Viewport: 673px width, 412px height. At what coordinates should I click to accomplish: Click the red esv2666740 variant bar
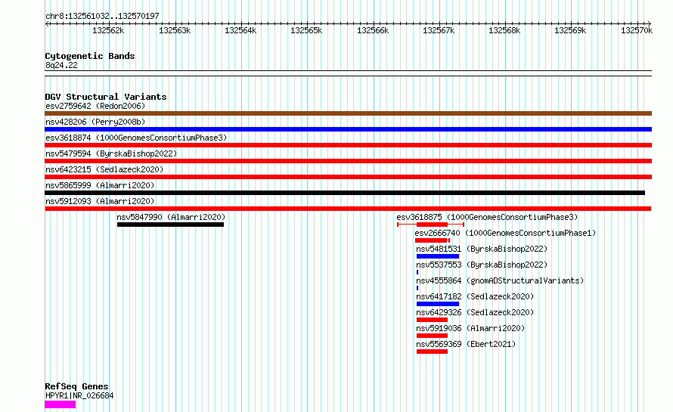pos(433,240)
